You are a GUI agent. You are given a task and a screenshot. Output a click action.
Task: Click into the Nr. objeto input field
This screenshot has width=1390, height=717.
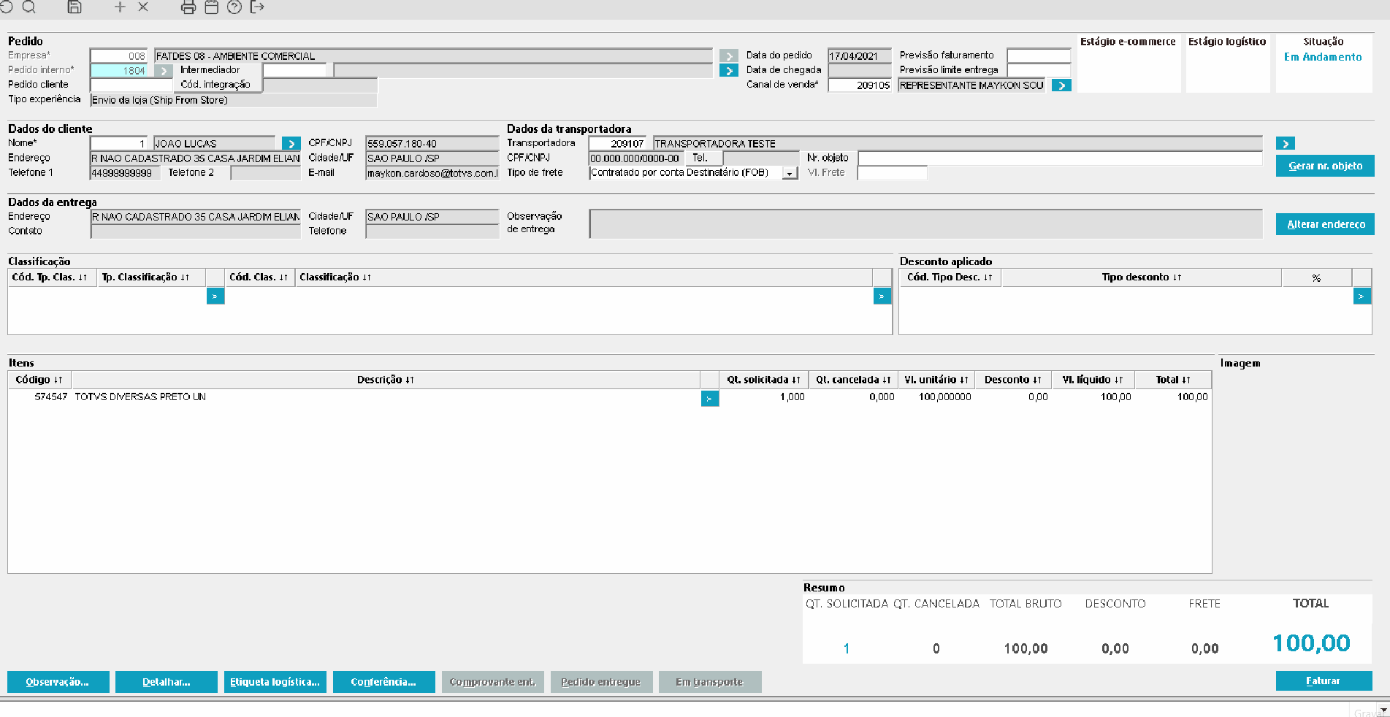(x=1060, y=158)
